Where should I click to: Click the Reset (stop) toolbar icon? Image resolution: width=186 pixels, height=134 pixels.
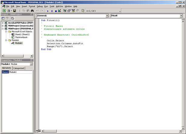[55, 11]
